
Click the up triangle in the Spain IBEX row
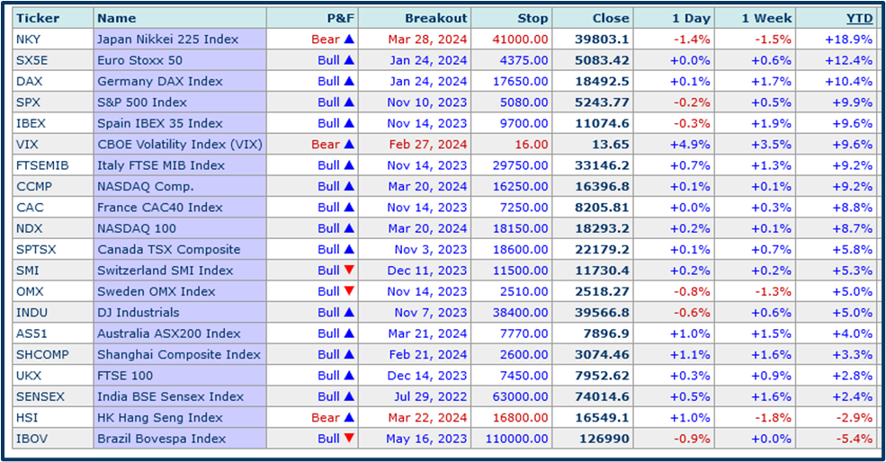click(x=349, y=123)
